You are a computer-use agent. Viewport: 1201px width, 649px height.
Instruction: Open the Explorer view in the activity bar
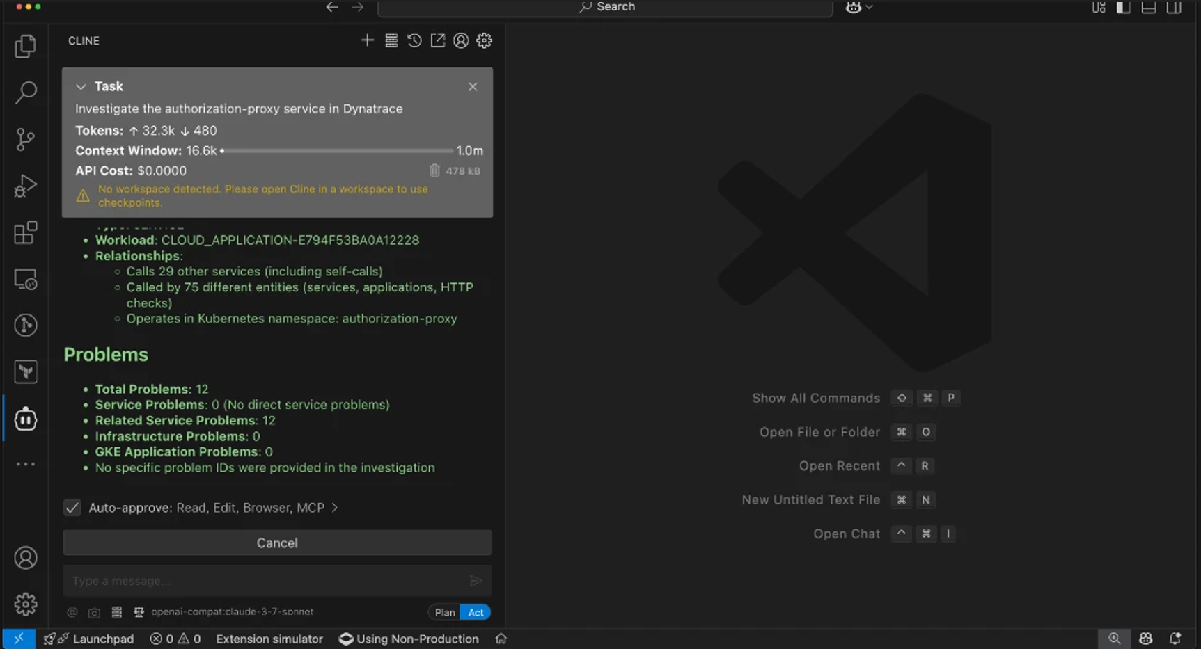coord(26,46)
